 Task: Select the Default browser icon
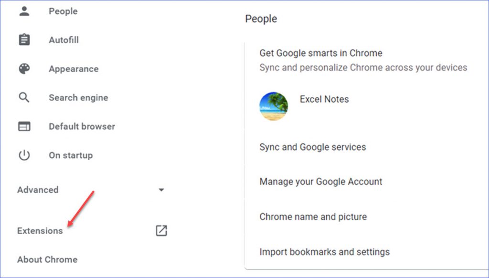point(24,126)
